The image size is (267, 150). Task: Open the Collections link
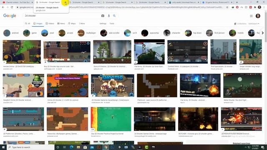[x=240, y=24]
